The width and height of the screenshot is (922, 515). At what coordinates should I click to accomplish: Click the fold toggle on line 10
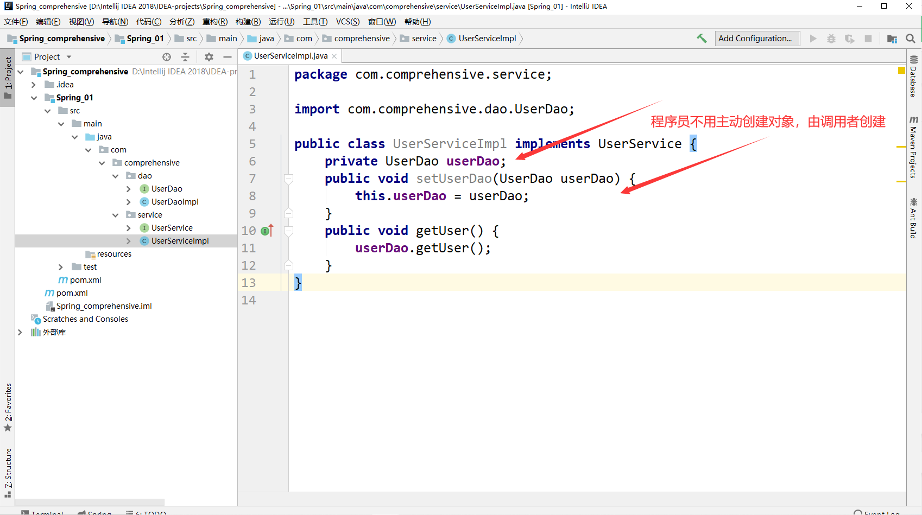point(289,231)
